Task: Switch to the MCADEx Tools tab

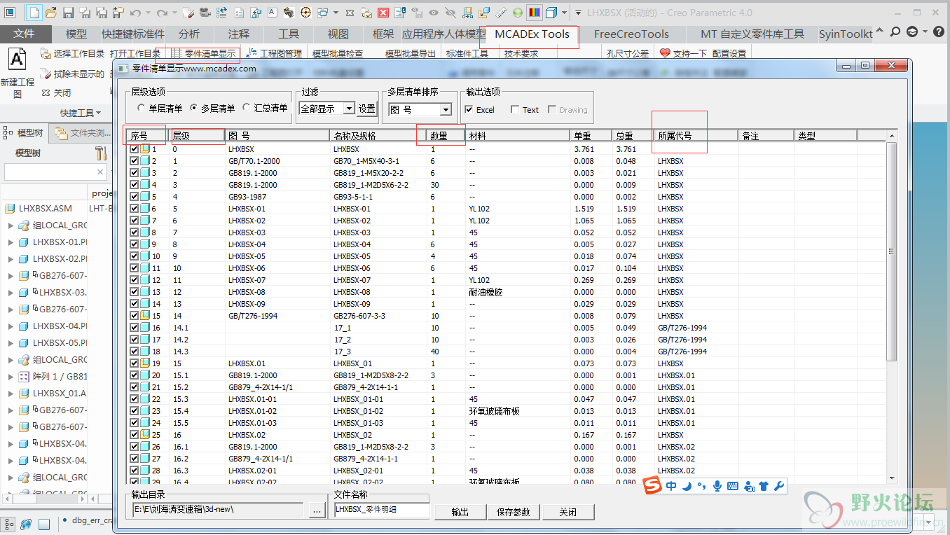Action: coord(532,34)
